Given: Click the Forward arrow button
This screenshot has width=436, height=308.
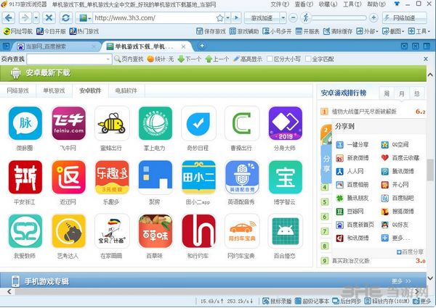Looking at the screenshot, I should 25,18.
